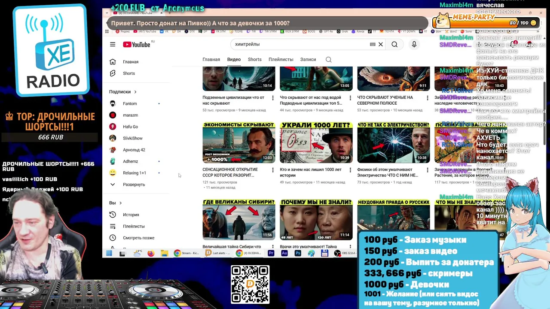Open Chrome tab search dropdown arrow
Screen dimensions: 550x309
(107, 13)
